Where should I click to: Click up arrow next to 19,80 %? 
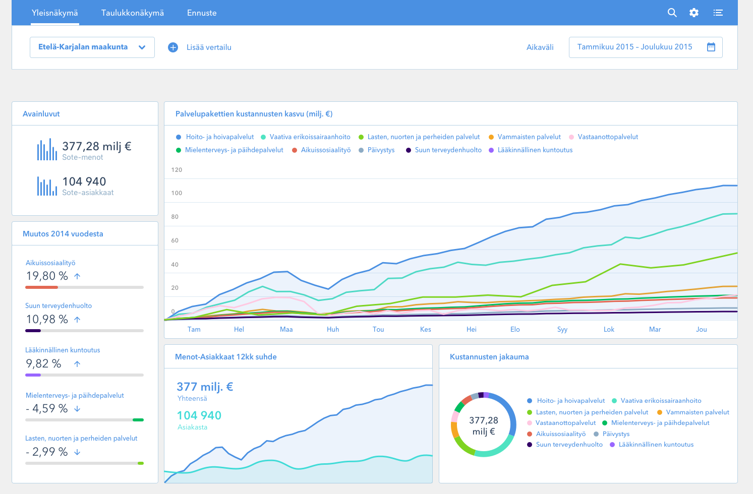coord(77,276)
